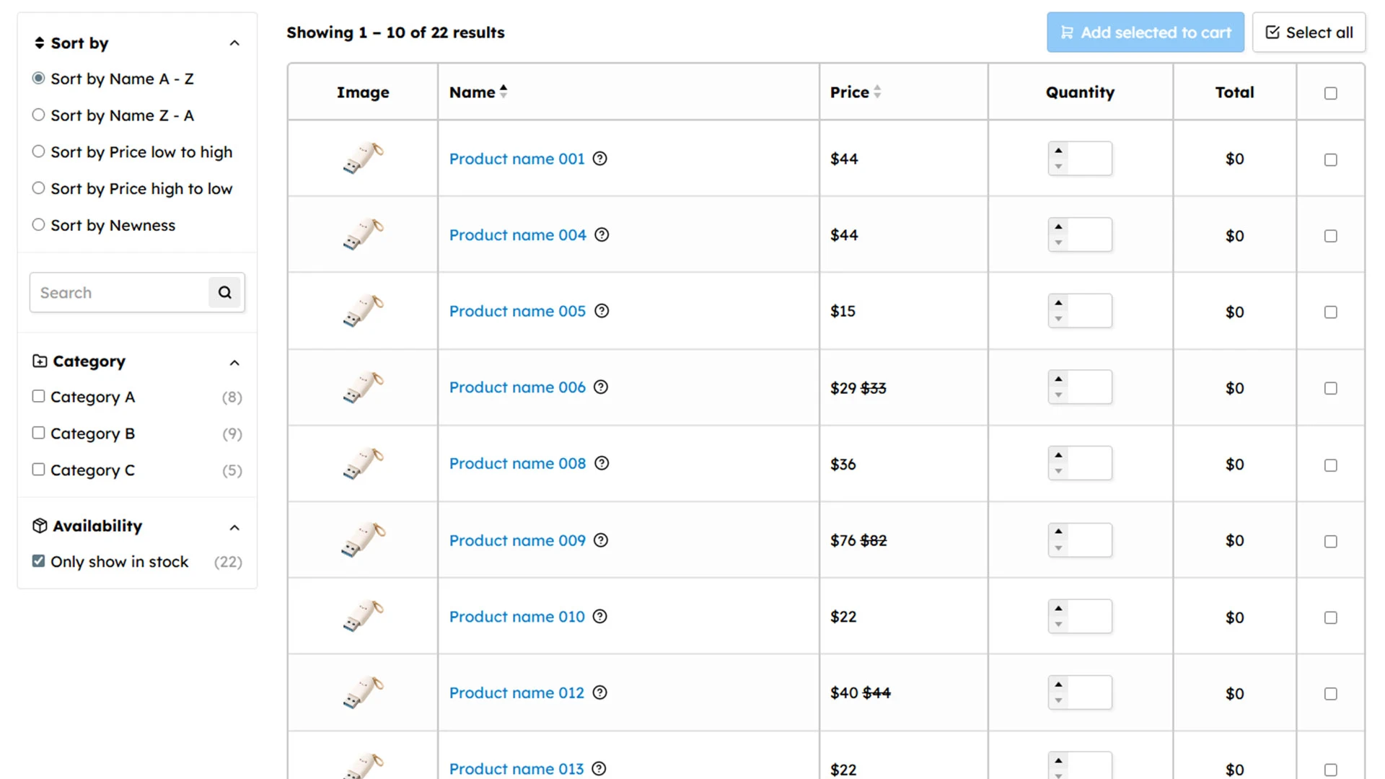Collapse the Sort by section
Image resolution: width=1385 pixels, height=779 pixels.
[234, 43]
